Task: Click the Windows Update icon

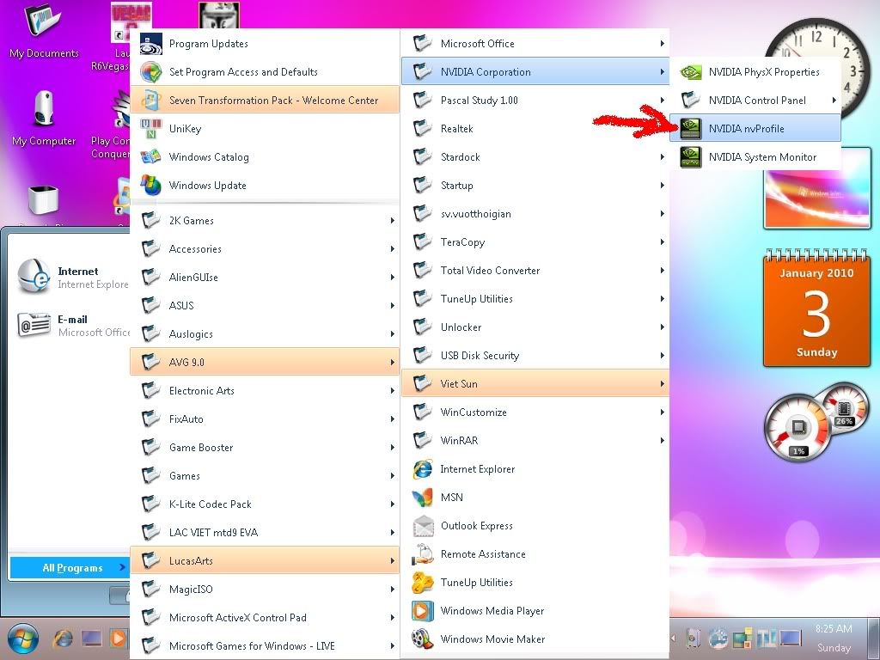Action: (x=150, y=186)
